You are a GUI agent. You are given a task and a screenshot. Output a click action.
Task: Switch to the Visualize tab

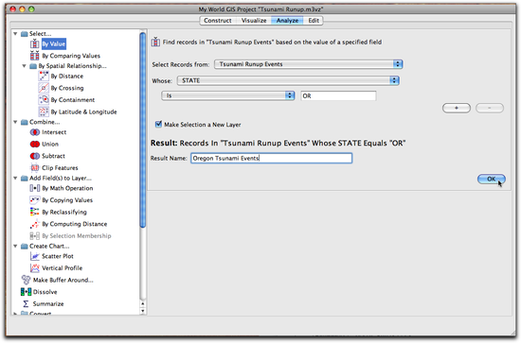254,21
